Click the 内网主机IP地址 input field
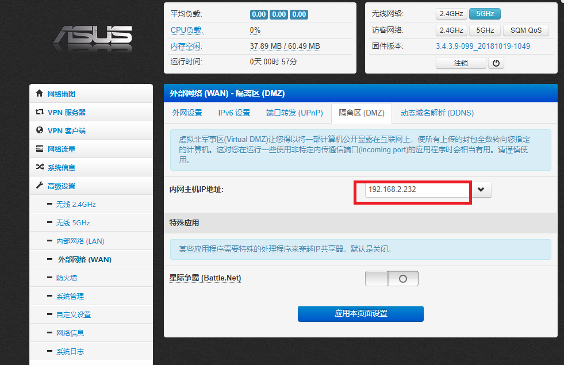Image resolution: width=564 pixels, height=365 pixels. point(417,190)
